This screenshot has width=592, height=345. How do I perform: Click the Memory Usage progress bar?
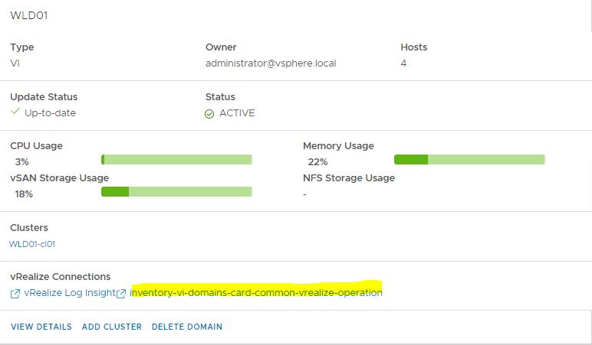tap(469, 159)
